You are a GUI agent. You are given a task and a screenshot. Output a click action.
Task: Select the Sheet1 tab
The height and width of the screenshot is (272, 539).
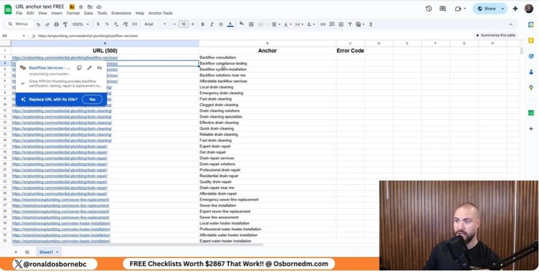[46, 252]
